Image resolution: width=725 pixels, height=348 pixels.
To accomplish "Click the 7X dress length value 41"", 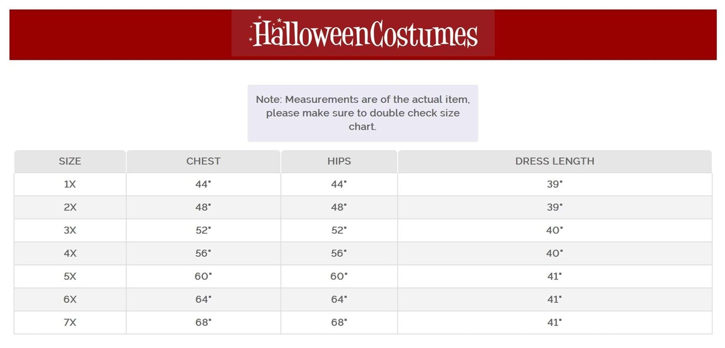I will coord(554,322).
